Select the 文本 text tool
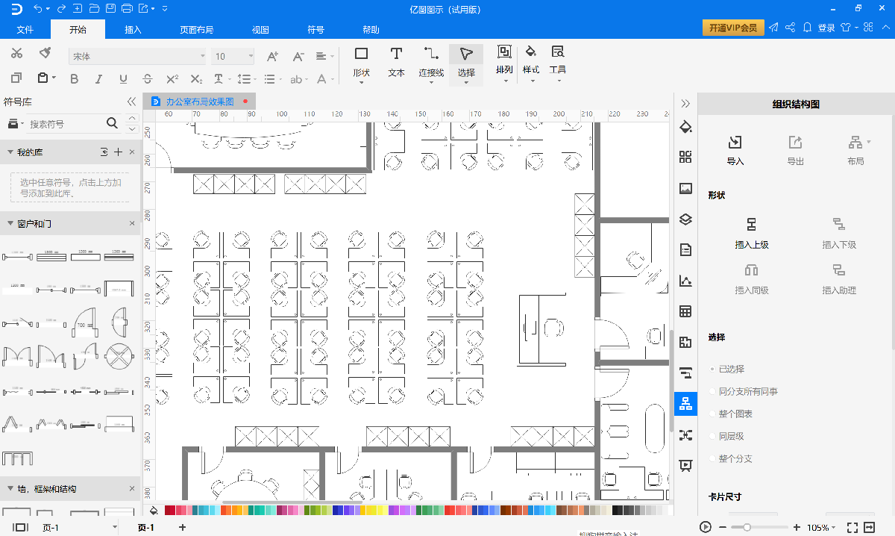 click(x=397, y=63)
